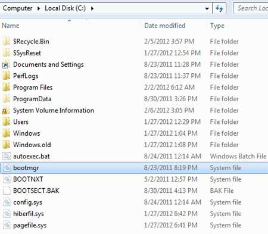Select the $Recycle.Bin name
This screenshot has width=268, height=234.
tap(31, 42)
